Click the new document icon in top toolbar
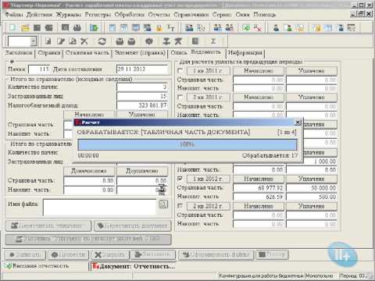Image resolution: width=375 pixels, height=281 pixels. [x=13, y=27]
